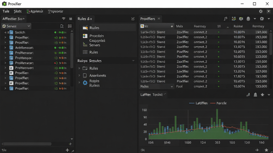Image resolution: width=273 pixels, height=153 pixels.
Task: Expand the Rojpls Ruiles item
Action: click(x=79, y=83)
